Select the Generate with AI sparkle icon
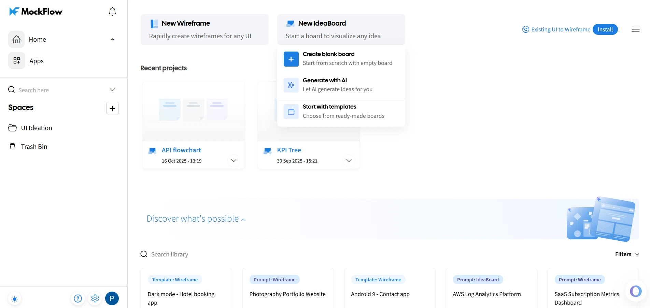 [x=291, y=85]
